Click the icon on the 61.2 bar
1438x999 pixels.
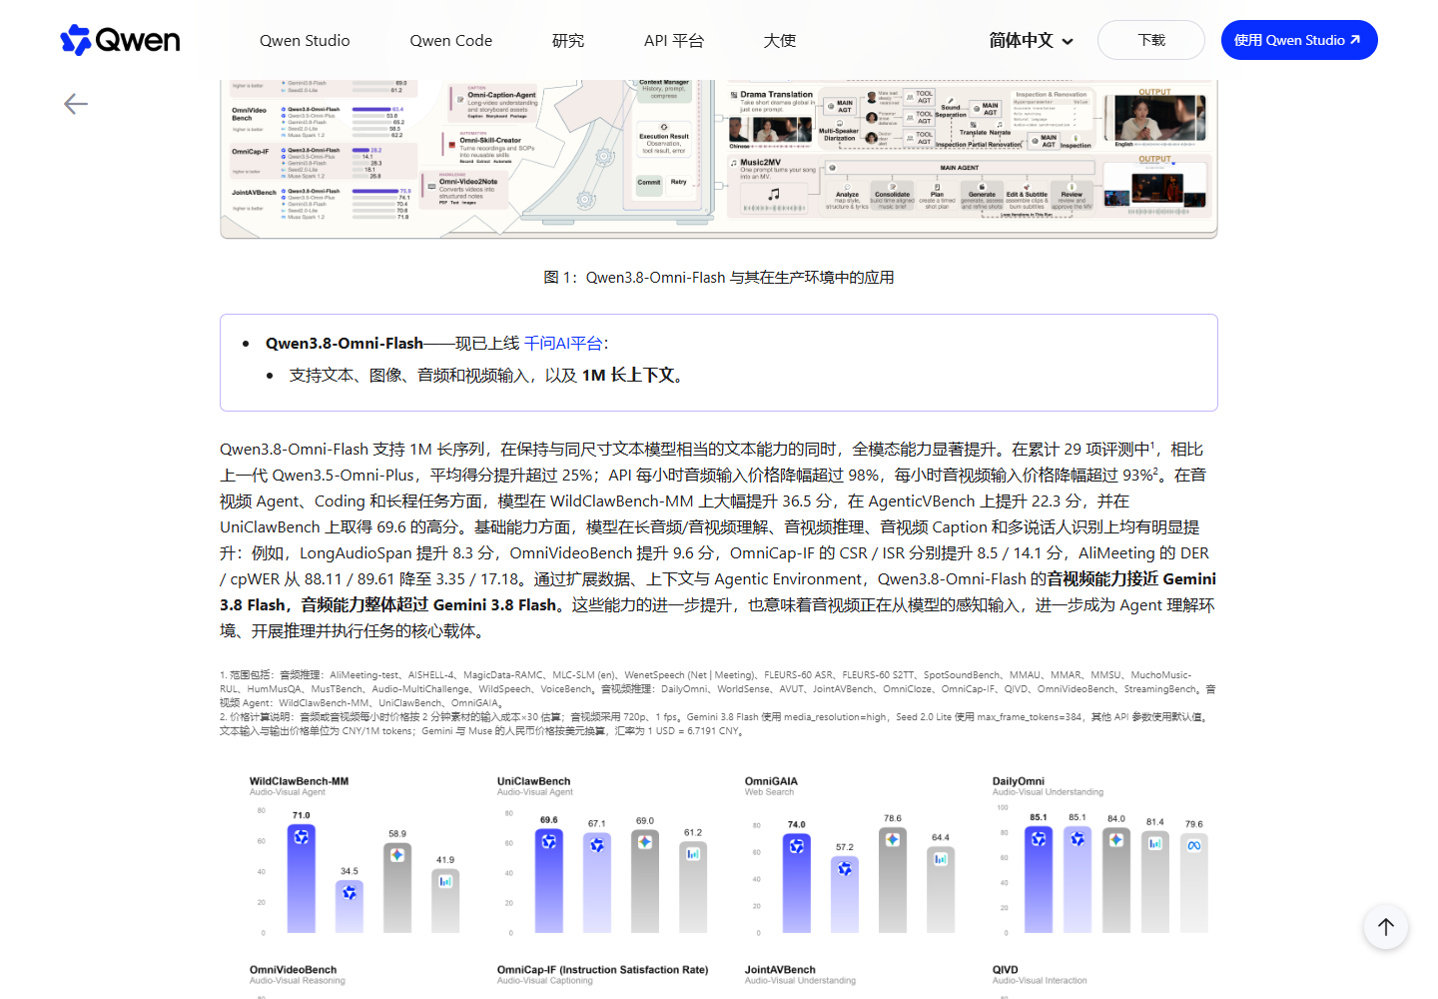(x=693, y=853)
